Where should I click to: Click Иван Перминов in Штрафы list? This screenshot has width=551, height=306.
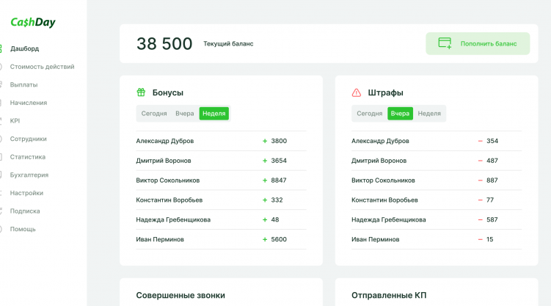[x=376, y=239]
